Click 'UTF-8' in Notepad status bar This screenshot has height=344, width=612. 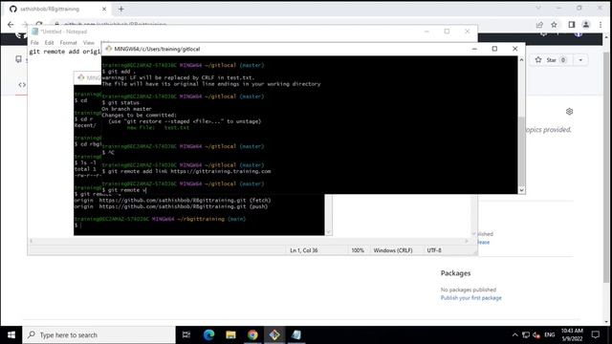point(434,250)
